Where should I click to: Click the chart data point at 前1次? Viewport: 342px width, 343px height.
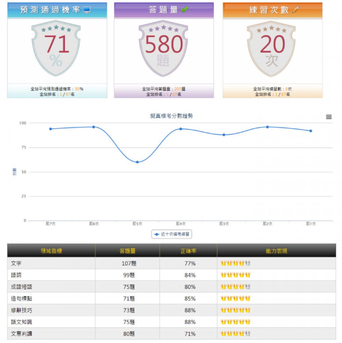(x=311, y=131)
